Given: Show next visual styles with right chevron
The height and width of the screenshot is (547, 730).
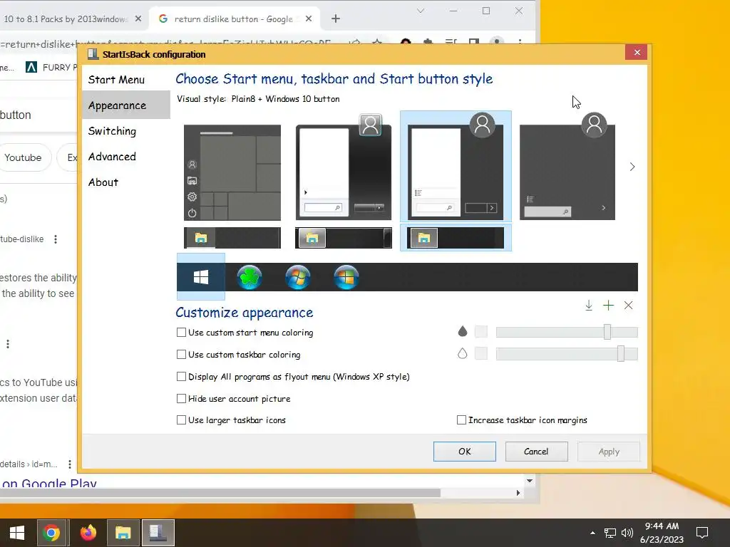Looking at the screenshot, I should [x=632, y=167].
